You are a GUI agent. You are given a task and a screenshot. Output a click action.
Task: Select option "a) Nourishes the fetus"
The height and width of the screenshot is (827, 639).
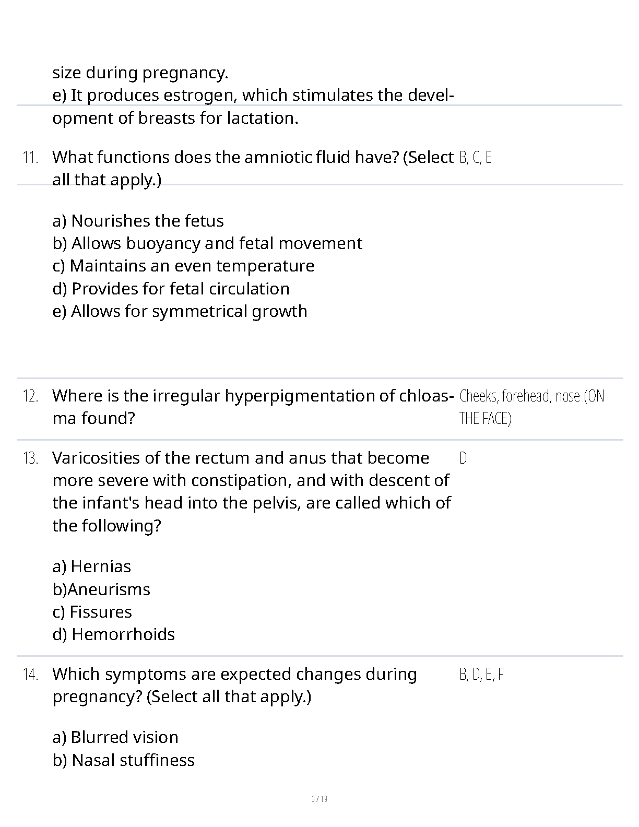tap(138, 221)
